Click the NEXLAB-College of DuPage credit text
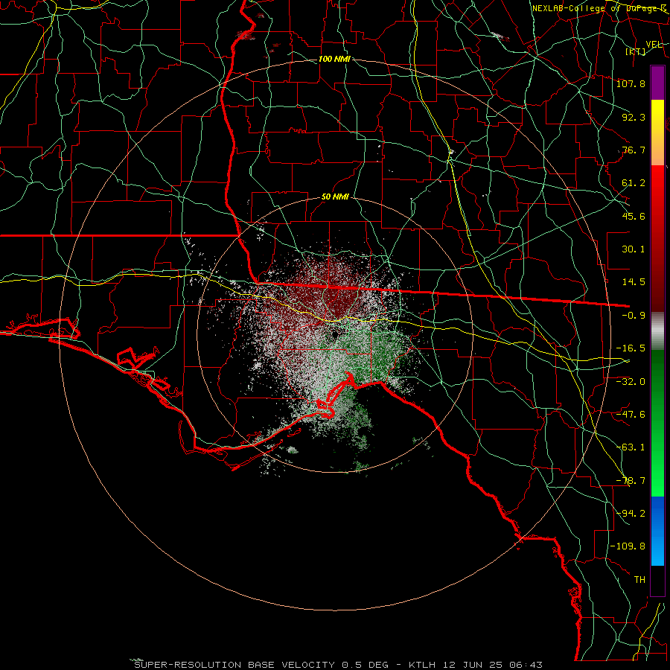670x670 pixels. 599,8
